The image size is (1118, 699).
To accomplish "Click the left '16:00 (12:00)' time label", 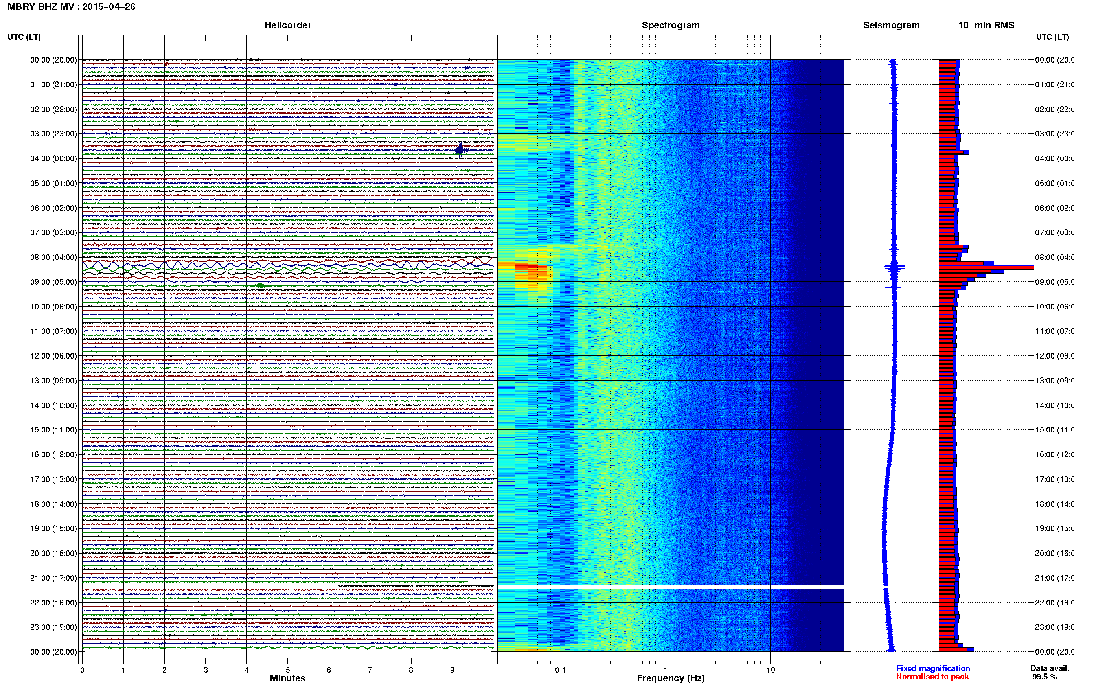I will 53,454.
